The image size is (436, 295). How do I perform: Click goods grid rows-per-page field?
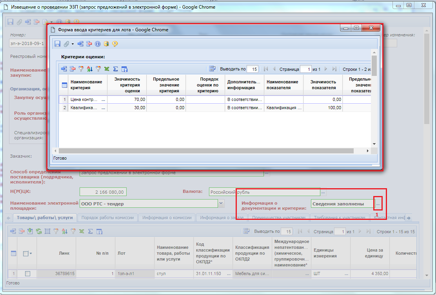point(287,232)
